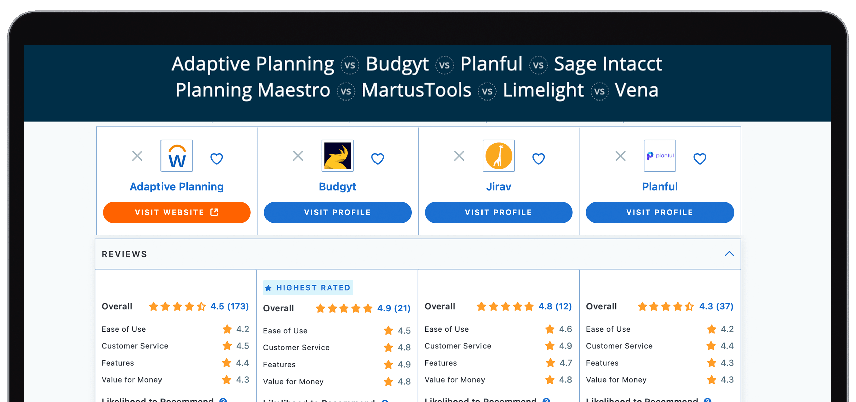Visit the Adaptive Planning website

click(x=177, y=212)
